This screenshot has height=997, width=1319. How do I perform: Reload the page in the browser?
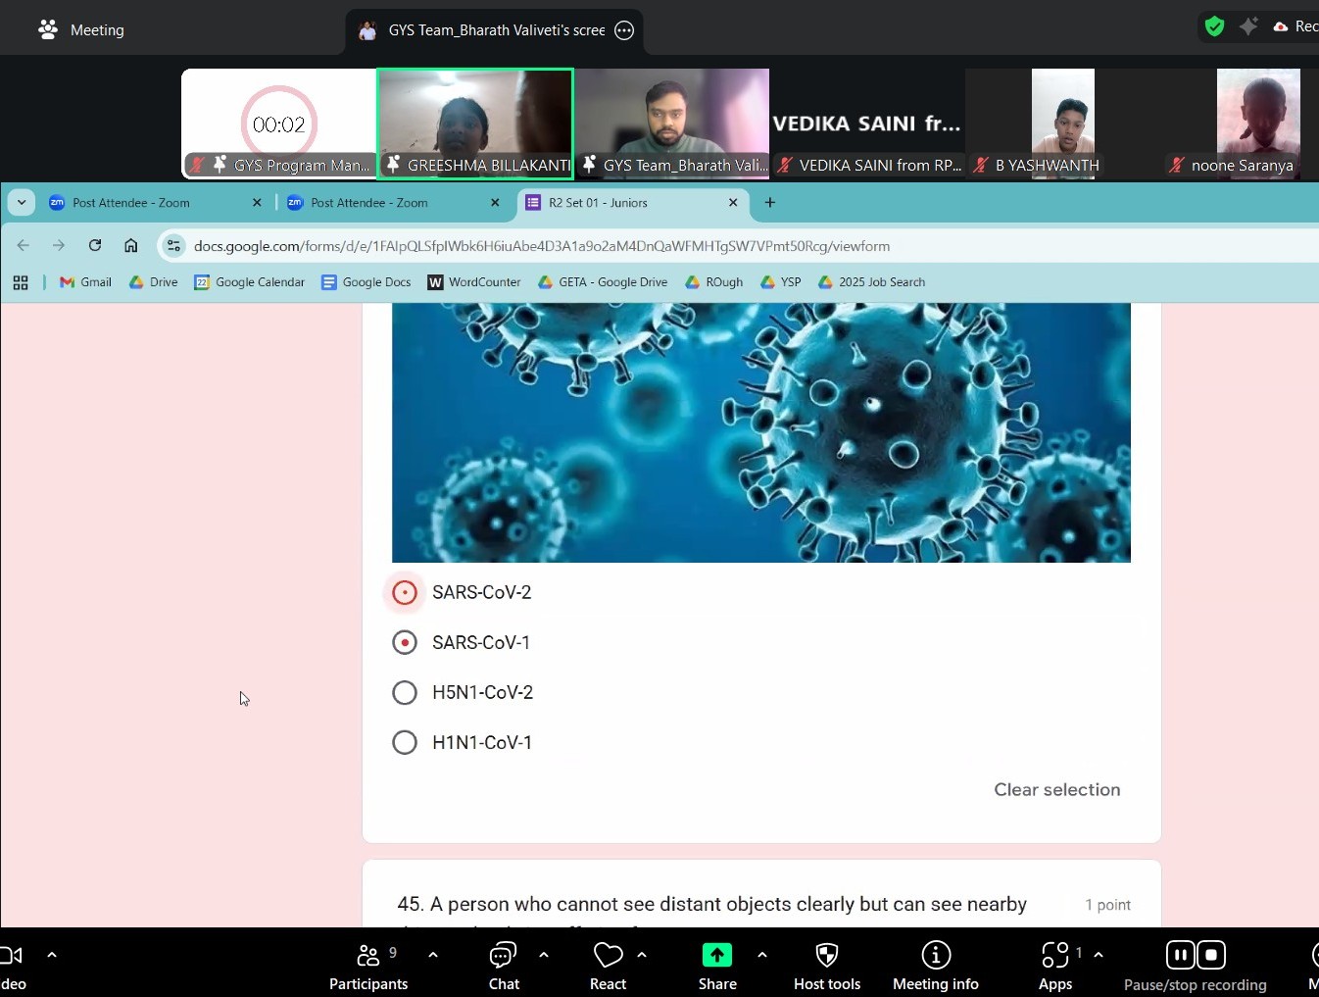(x=95, y=245)
